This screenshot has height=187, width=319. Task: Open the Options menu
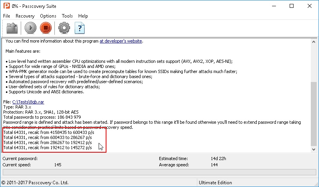click(48, 16)
